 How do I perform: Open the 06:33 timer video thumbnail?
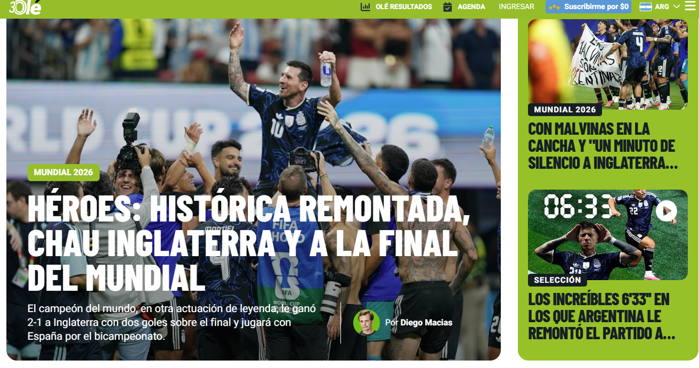coord(608,235)
